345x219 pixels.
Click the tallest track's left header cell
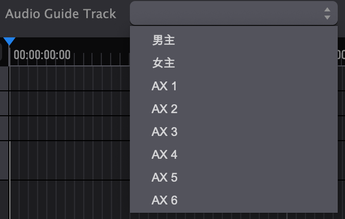[x=4, y=160]
